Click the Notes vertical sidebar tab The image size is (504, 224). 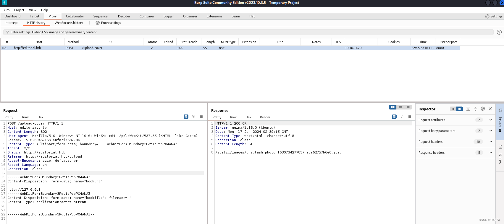click(500, 159)
